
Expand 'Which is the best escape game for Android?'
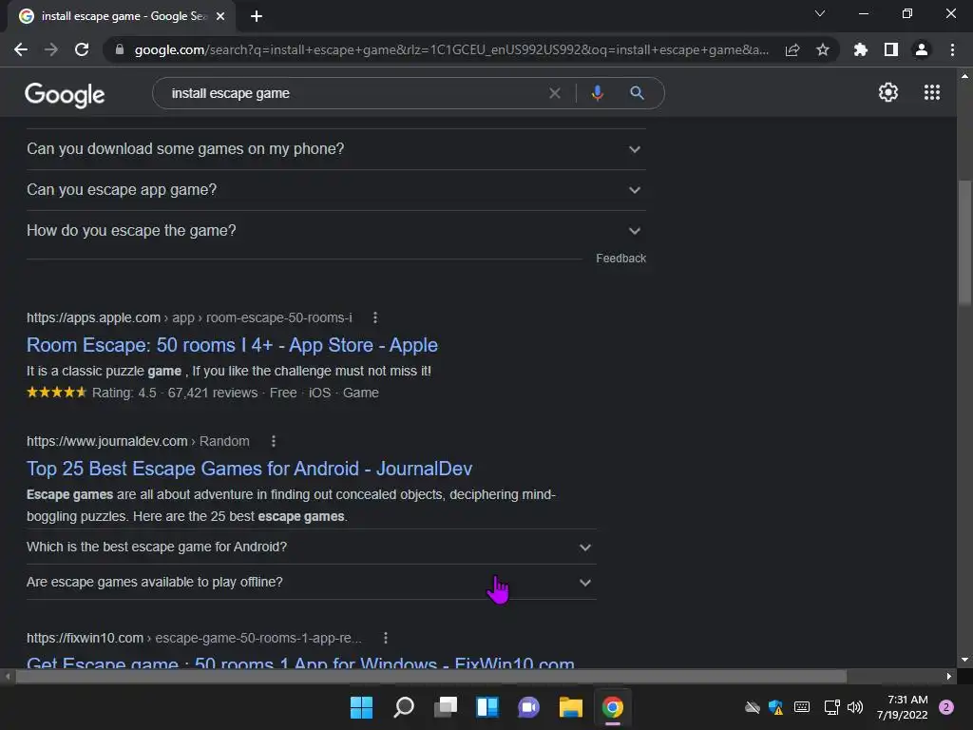312,547
